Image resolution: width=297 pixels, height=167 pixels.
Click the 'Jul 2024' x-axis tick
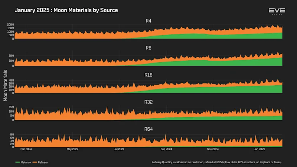point(119,149)
